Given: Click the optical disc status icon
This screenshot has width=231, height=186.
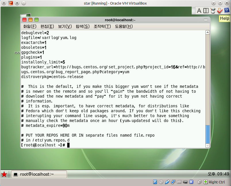Looking at the screenshot, I should coord(161,182).
